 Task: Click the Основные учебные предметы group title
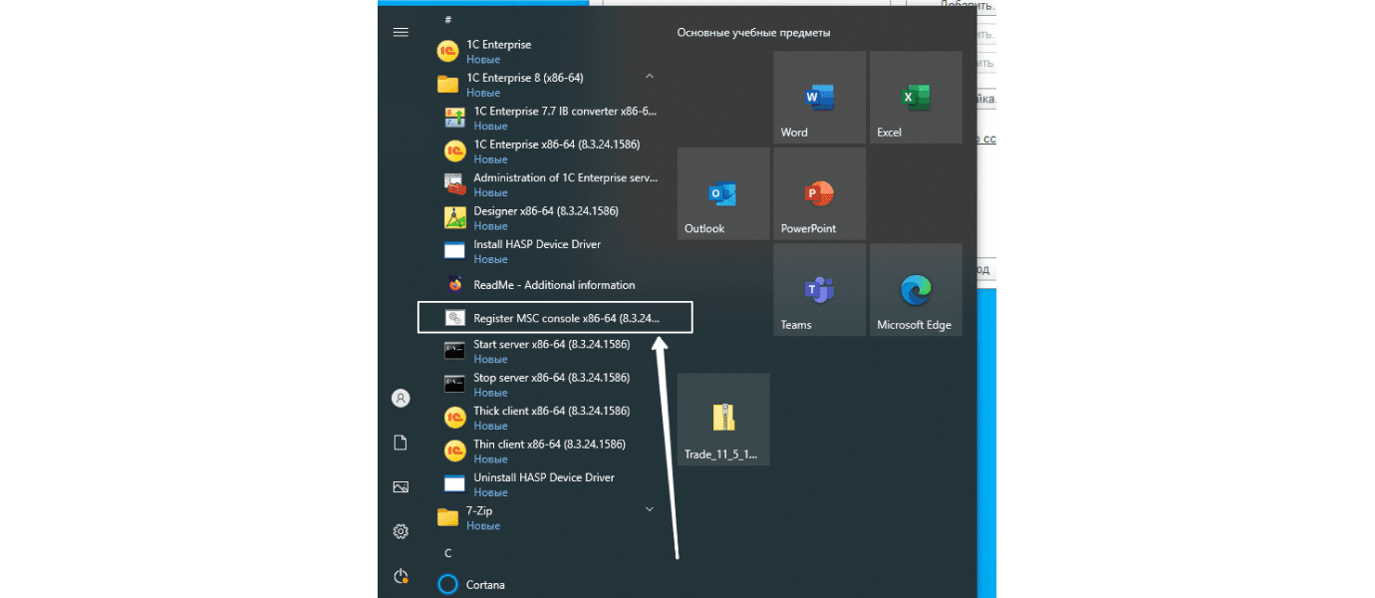click(x=753, y=32)
